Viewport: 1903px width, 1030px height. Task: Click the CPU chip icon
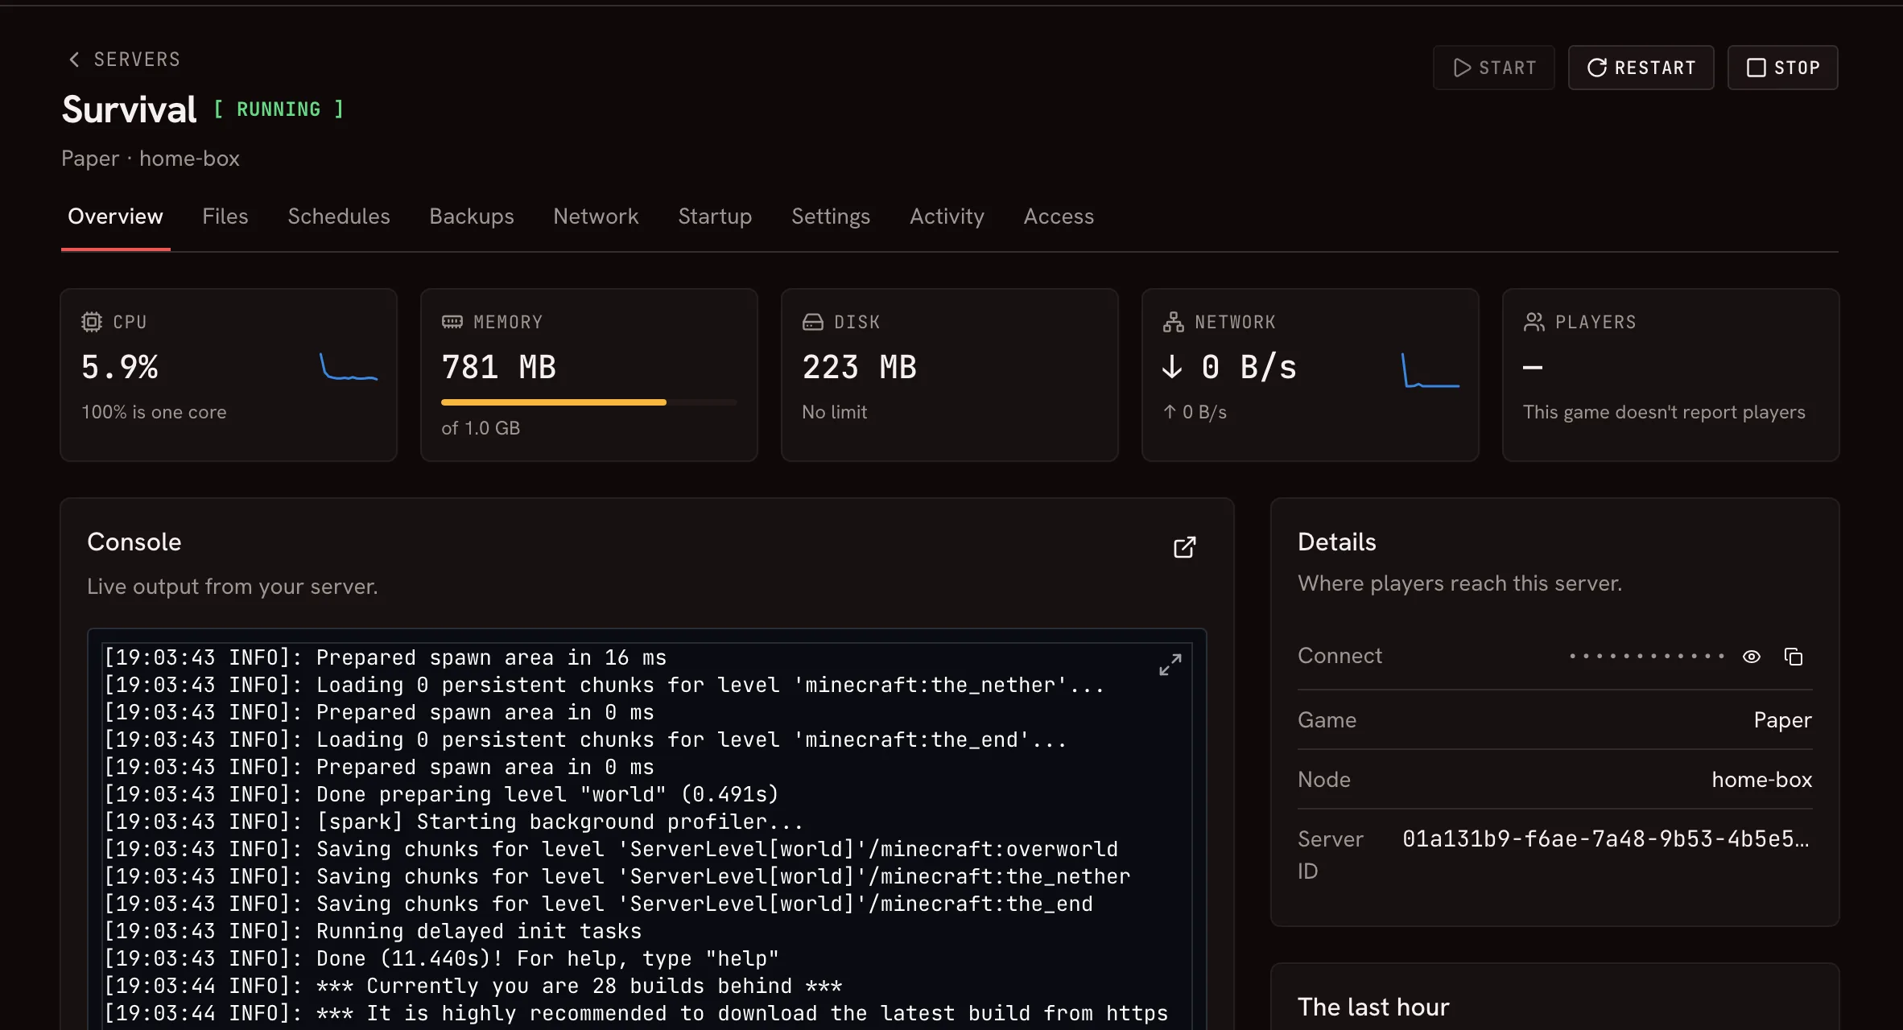tap(92, 322)
